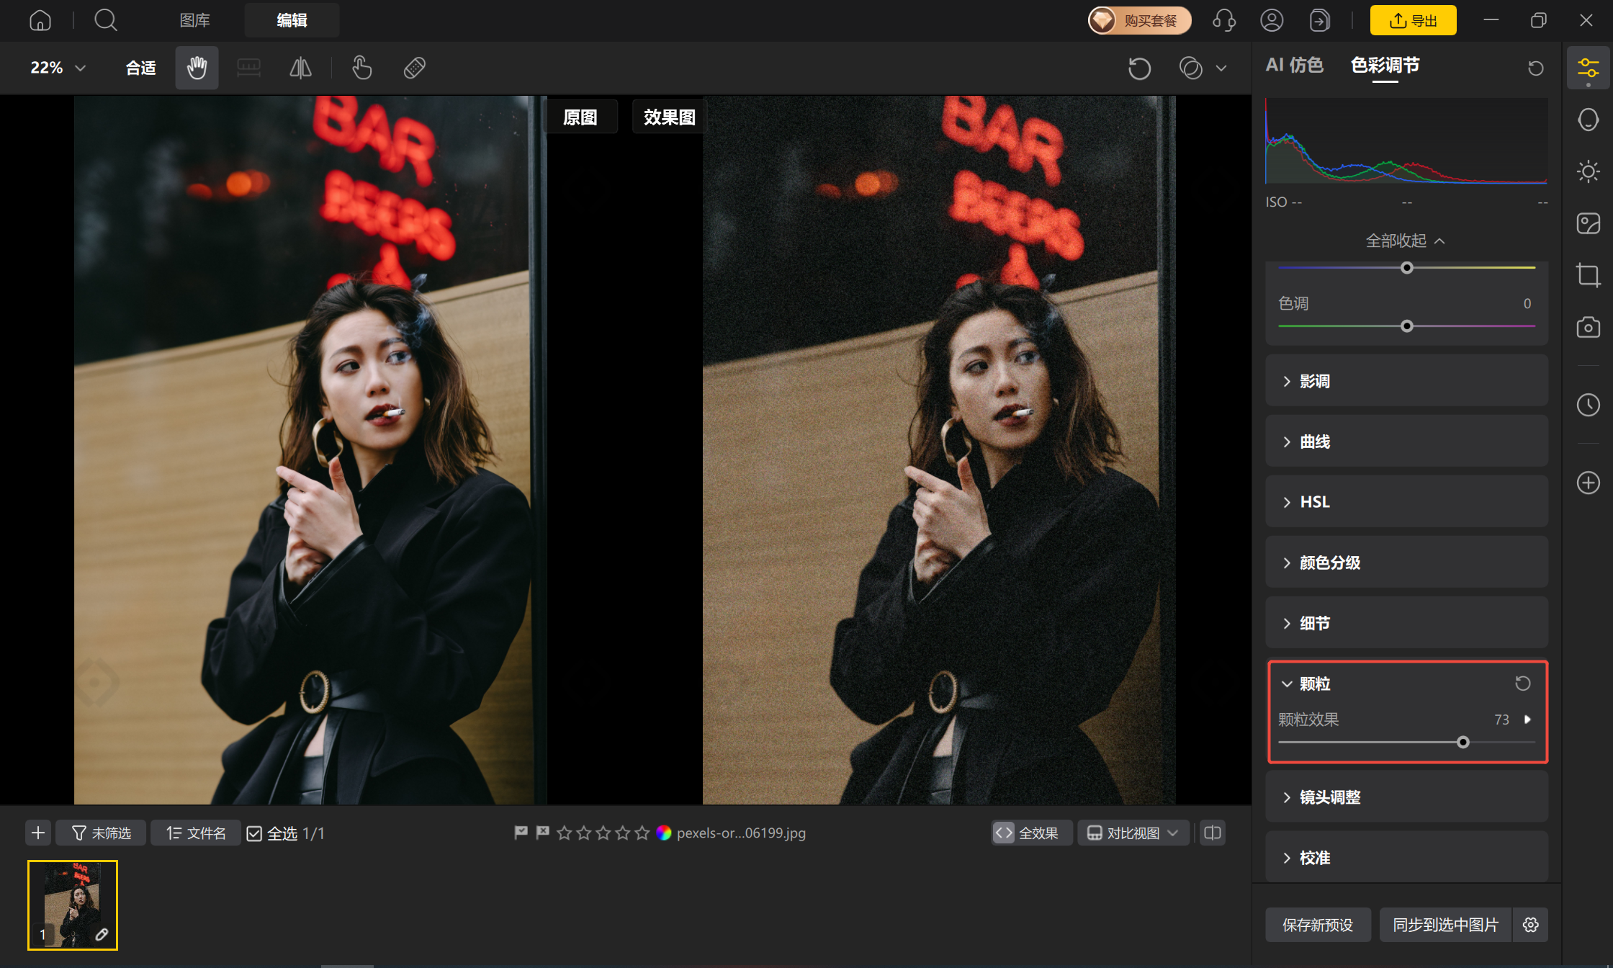Set the second reject flag marker
The width and height of the screenshot is (1613, 968).
click(x=542, y=833)
